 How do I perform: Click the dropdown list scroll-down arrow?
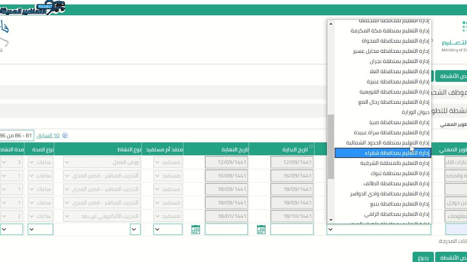point(331,220)
